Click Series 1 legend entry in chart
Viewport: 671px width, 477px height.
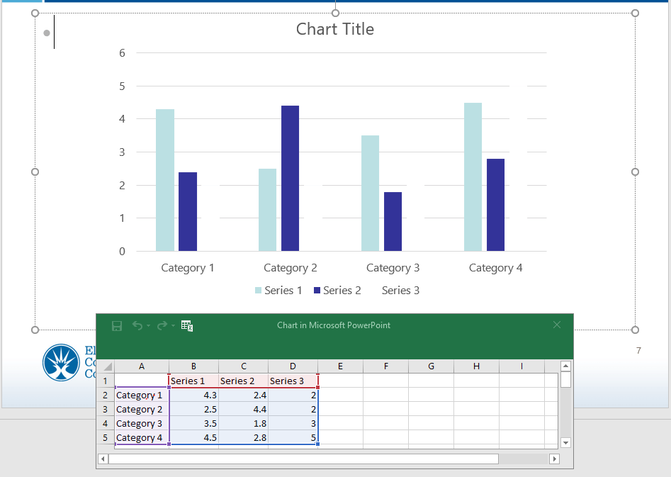[278, 291]
